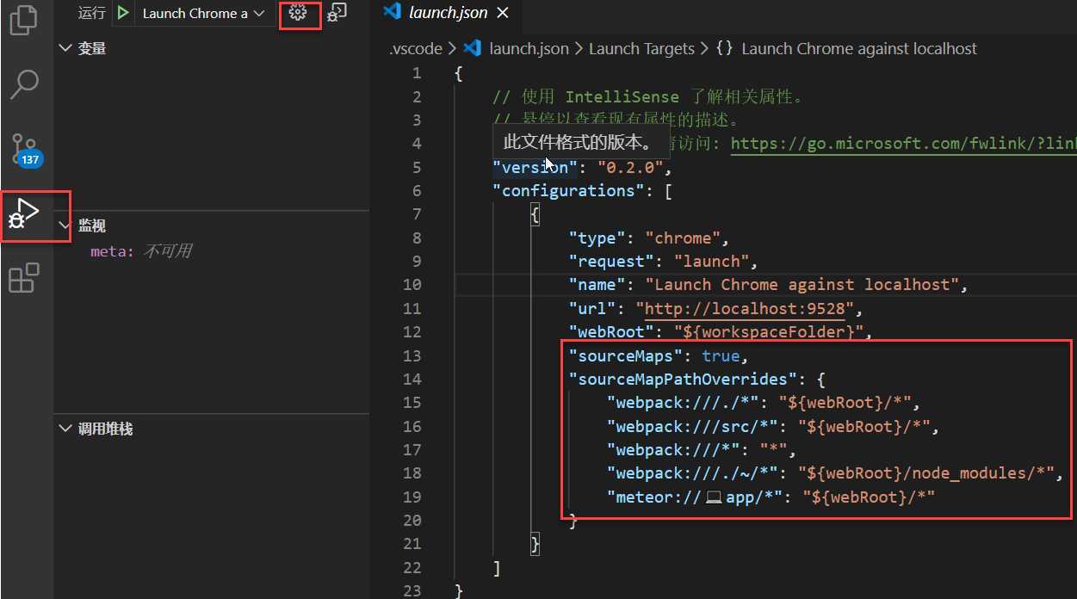
Task: Open the http://localhost:9528 link
Action: (x=746, y=308)
